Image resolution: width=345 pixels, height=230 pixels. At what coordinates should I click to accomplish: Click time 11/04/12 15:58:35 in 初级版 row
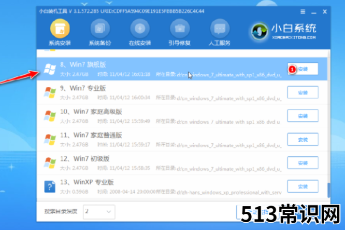[130, 168]
